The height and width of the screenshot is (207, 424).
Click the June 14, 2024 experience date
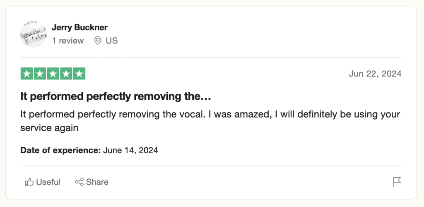coord(130,150)
